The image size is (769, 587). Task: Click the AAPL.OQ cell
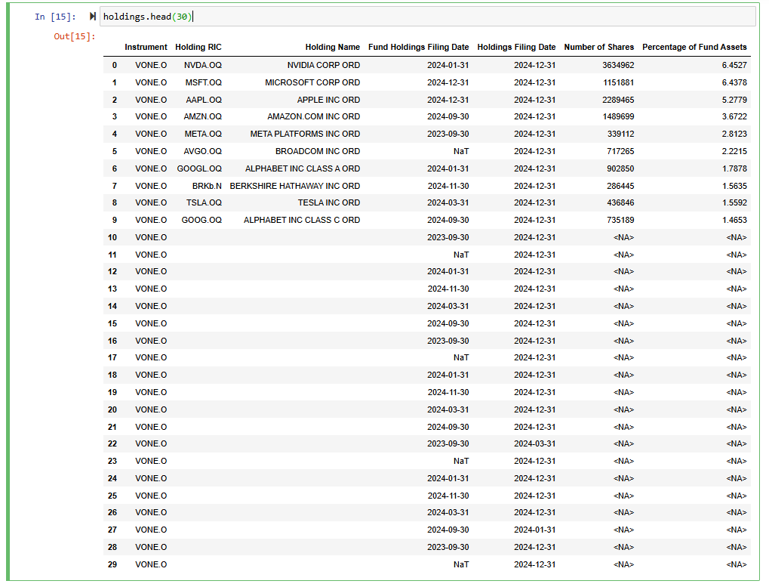click(204, 100)
